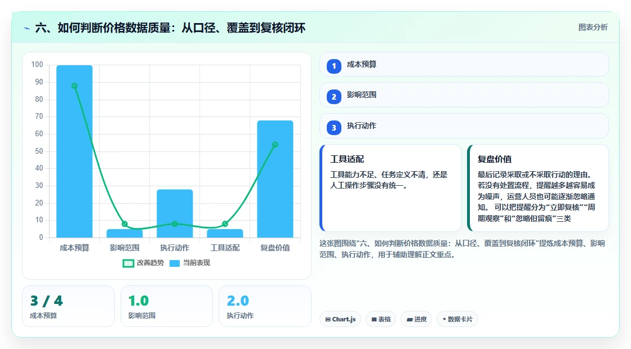Click the 工具适配 bar in the chart
This screenshot has height=349, width=631.
click(225, 233)
